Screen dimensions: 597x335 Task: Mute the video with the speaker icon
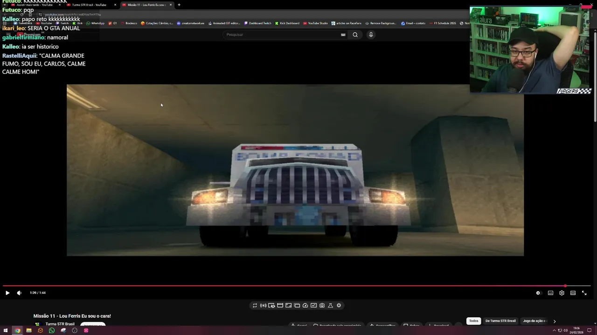tap(19, 293)
